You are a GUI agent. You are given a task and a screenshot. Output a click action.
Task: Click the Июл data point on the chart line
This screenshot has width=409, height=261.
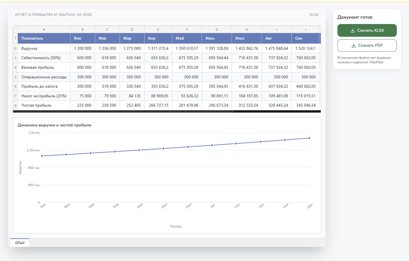coord(188,147)
